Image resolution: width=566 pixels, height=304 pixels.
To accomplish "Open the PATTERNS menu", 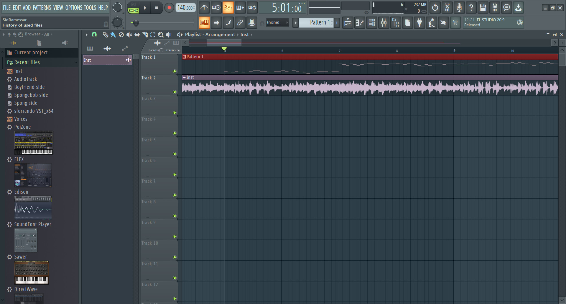I will click(x=42, y=7).
